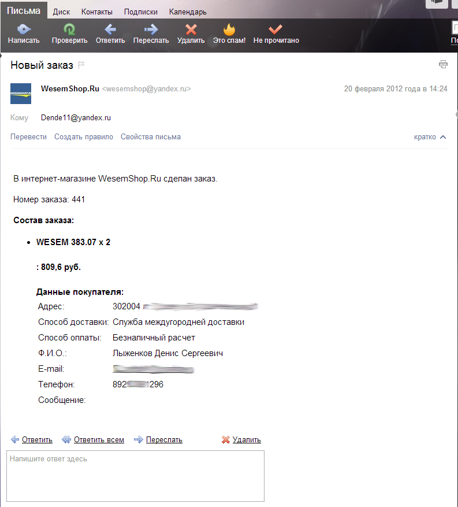The image size is (458, 507).
Task: Open the Письма tab
Action: 24,10
